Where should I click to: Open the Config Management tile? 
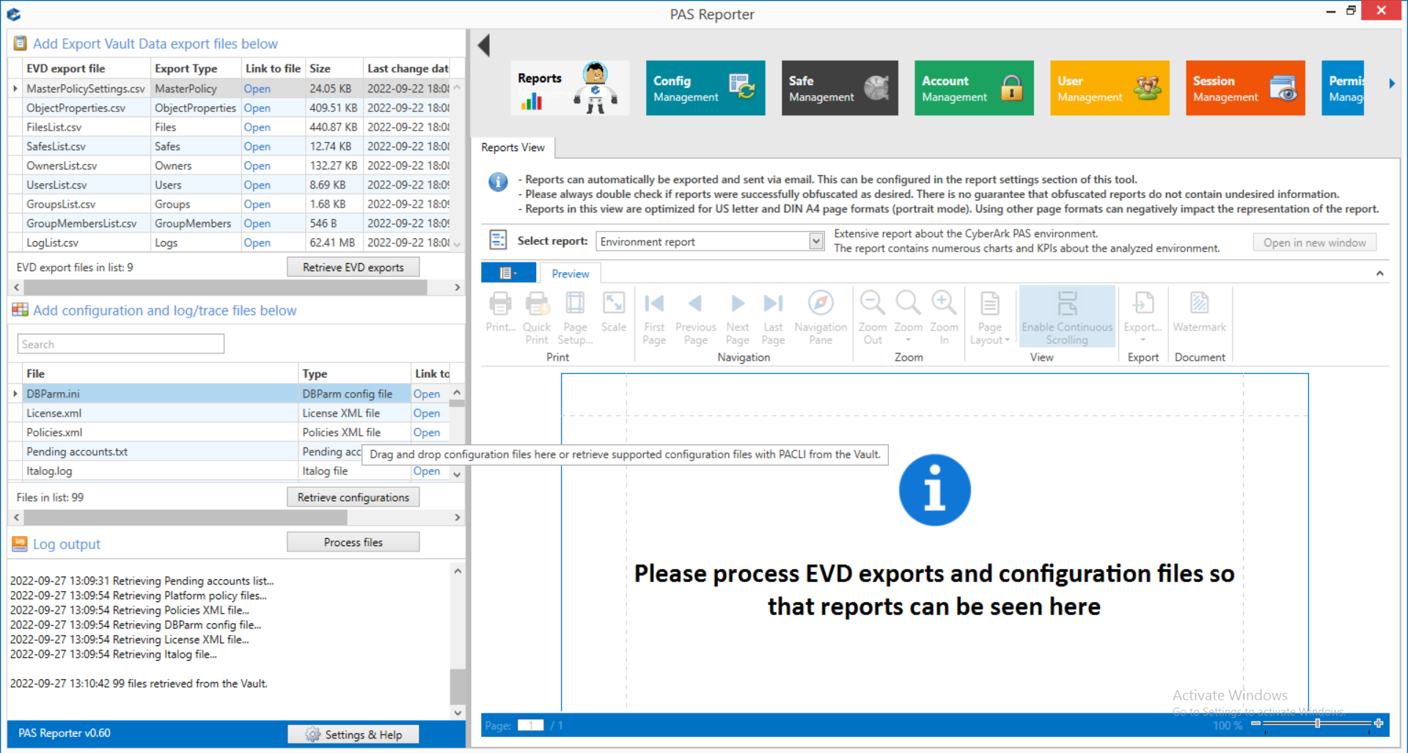click(705, 88)
